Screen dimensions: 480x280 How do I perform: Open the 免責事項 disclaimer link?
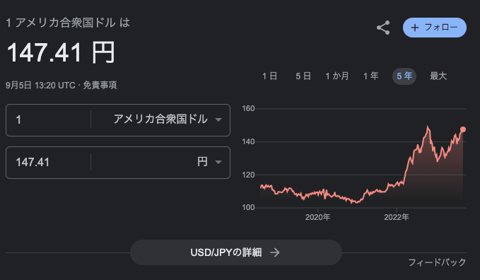coord(100,85)
